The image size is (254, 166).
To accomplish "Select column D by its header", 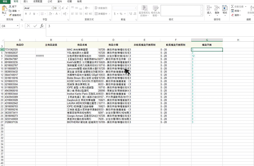I will pos(113,40).
